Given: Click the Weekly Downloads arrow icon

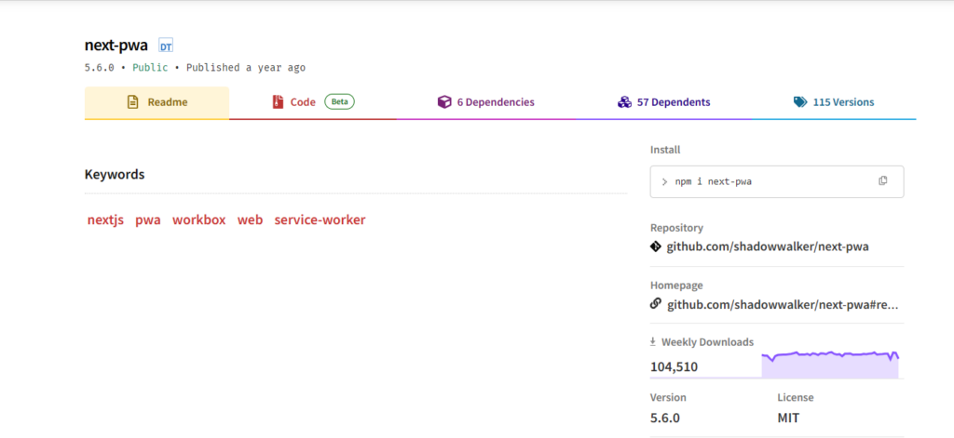Looking at the screenshot, I should pyautogui.click(x=653, y=342).
